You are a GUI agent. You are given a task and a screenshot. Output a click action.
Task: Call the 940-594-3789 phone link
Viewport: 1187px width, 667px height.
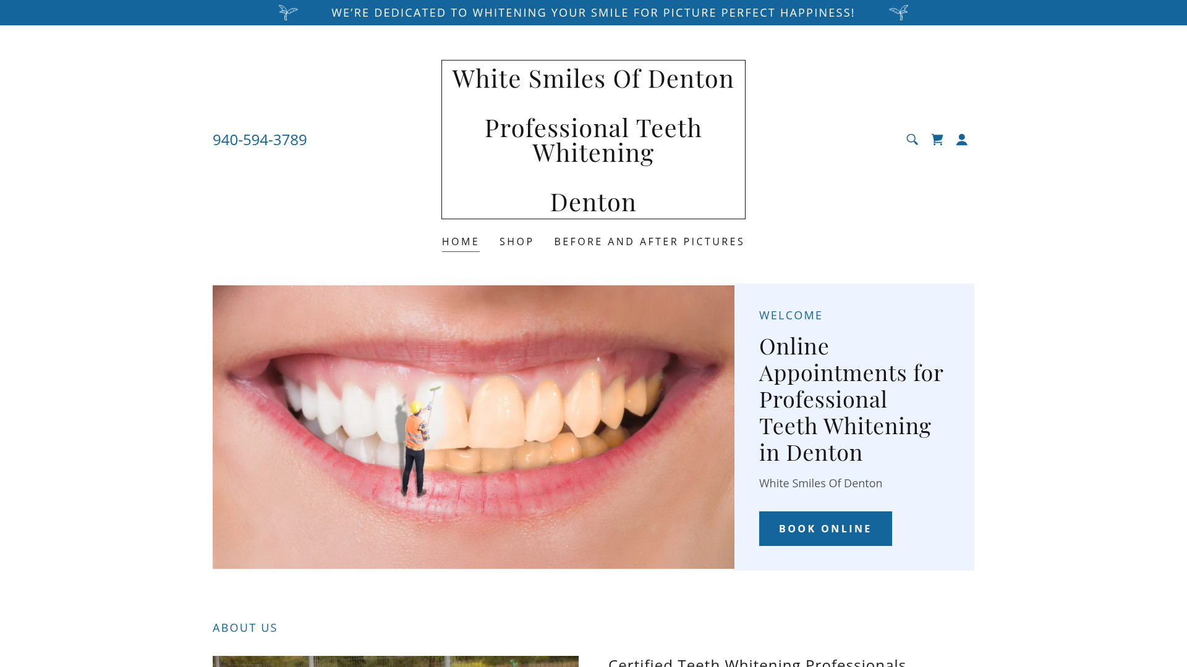[260, 140]
